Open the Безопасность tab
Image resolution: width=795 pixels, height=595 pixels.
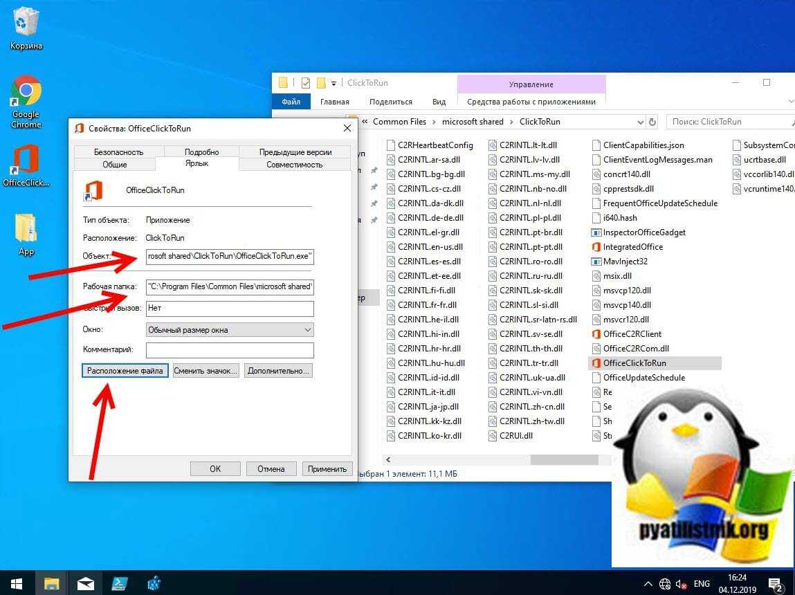point(118,152)
